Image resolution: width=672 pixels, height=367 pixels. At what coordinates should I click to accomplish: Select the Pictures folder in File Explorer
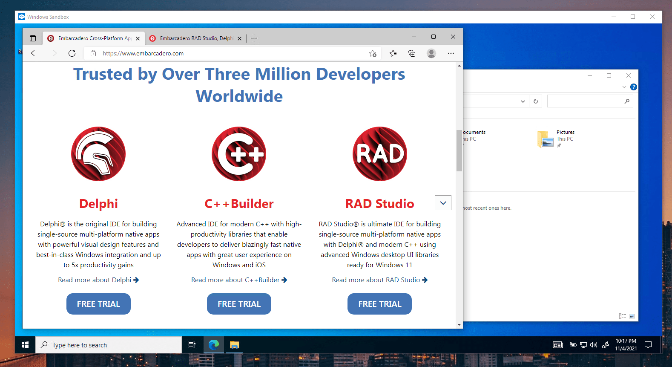click(556, 139)
